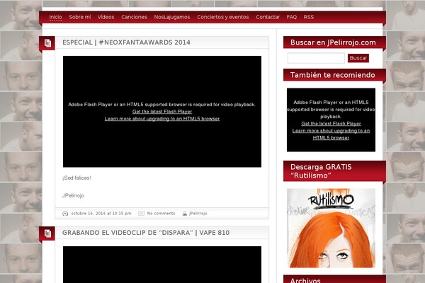This screenshot has width=425, height=283.
Task: Open the Vídeos section
Action: [x=106, y=17]
